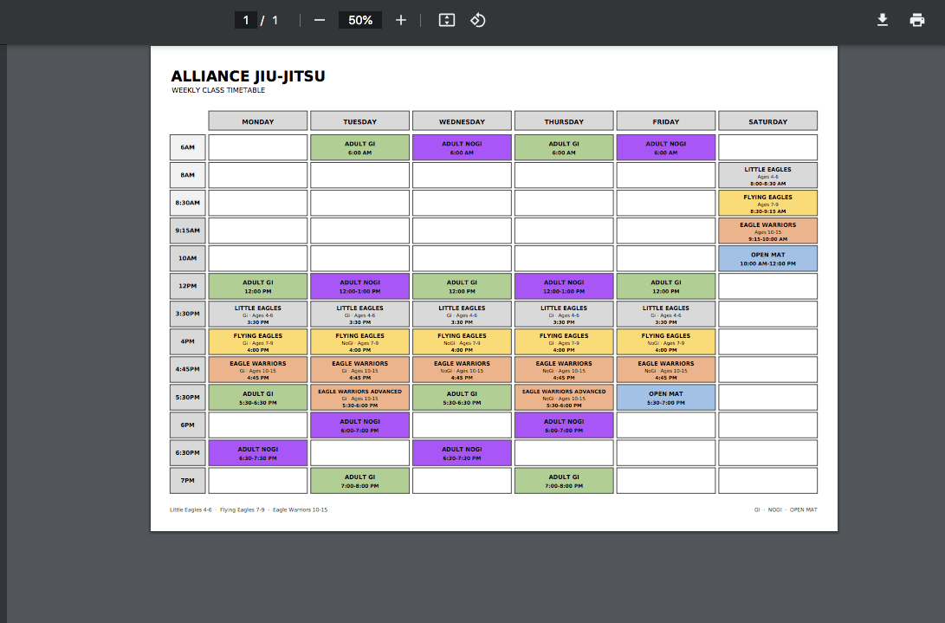Viewport: 945px width, 623px height.
Task: Click Tuesday 12:00-1:00 PM Adult NoGi cell
Action: click(x=359, y=286)
